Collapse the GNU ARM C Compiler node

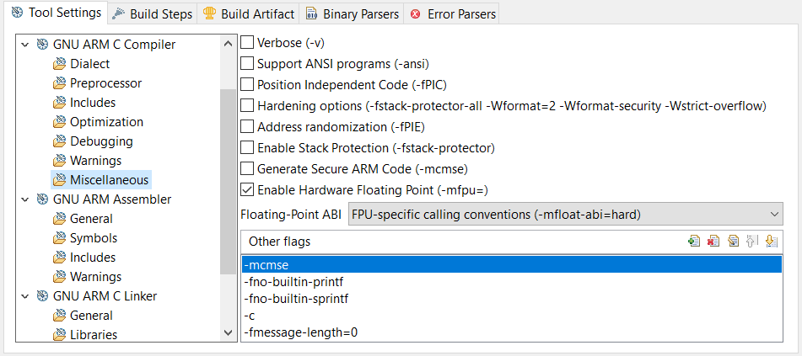tap(24, 45)
